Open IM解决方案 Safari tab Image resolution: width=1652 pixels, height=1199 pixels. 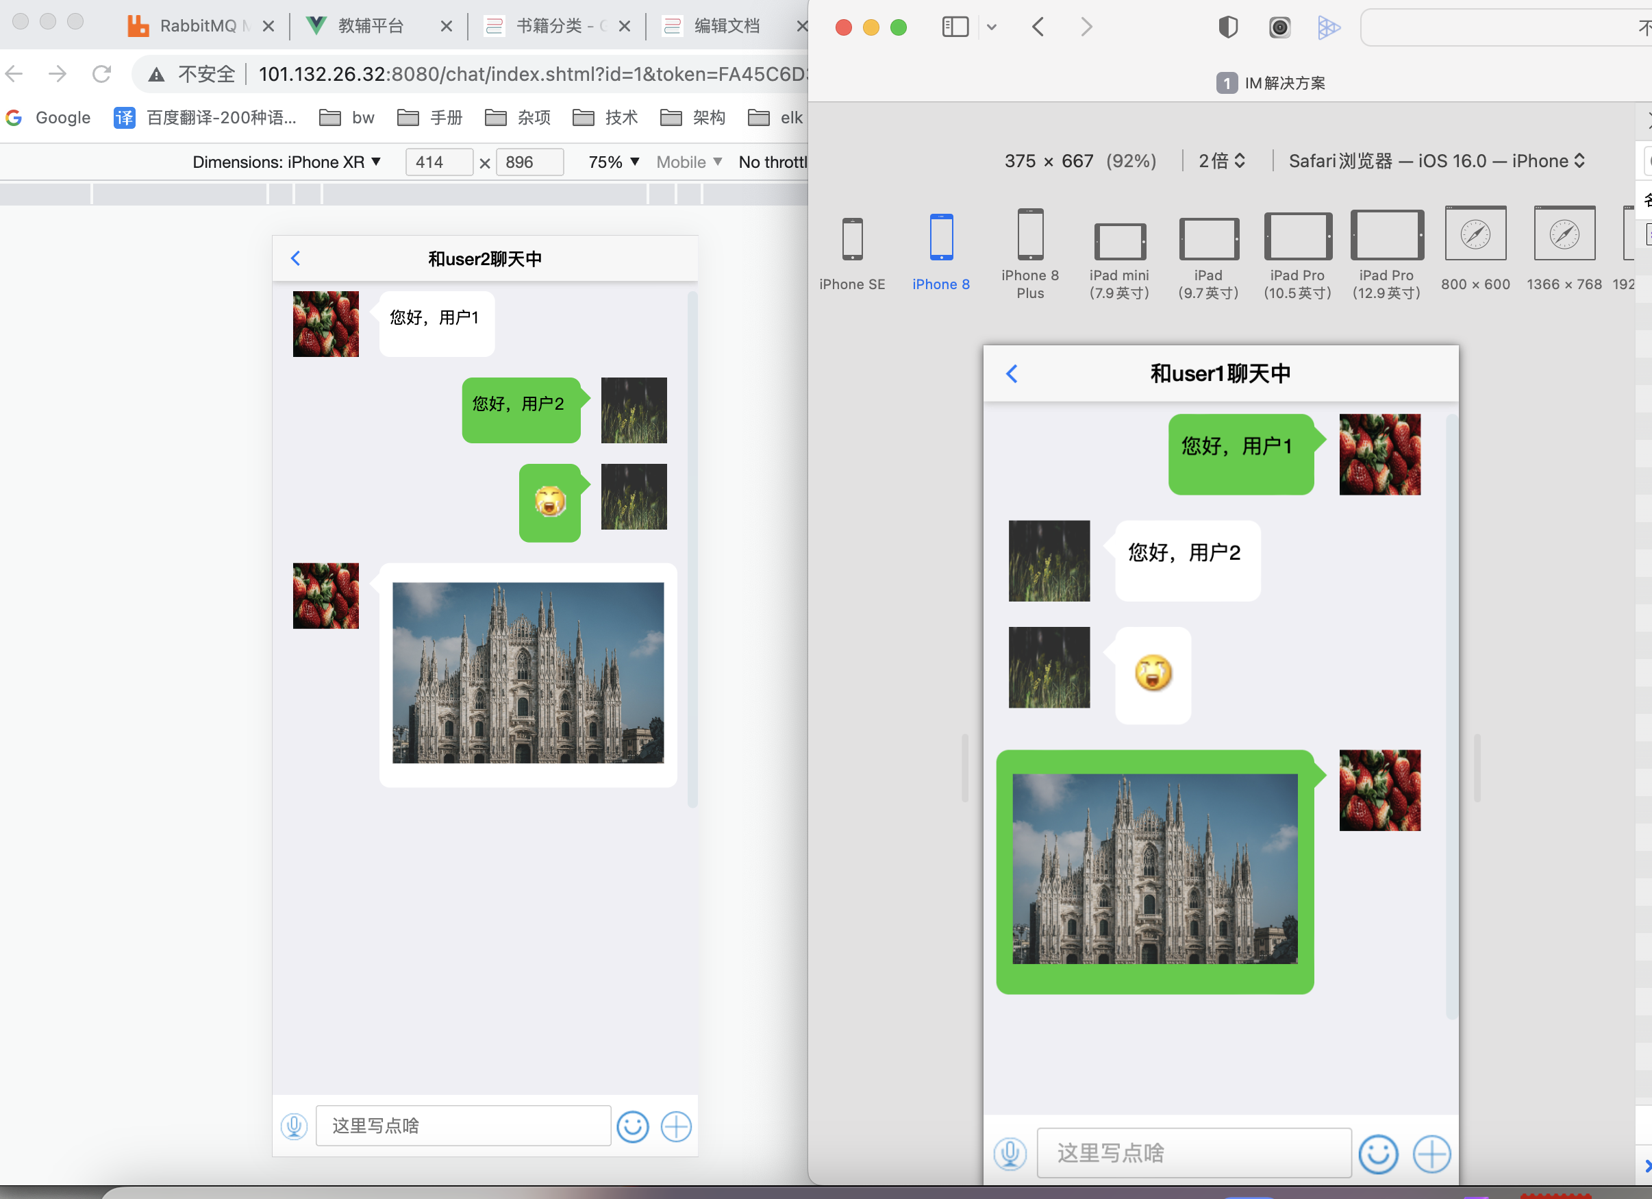[x=1271, y=83]
